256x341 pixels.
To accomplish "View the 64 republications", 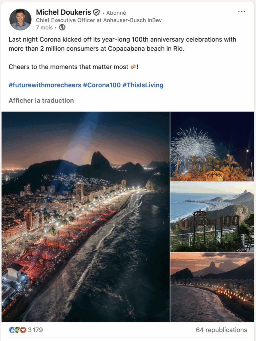I will [221, 330].
